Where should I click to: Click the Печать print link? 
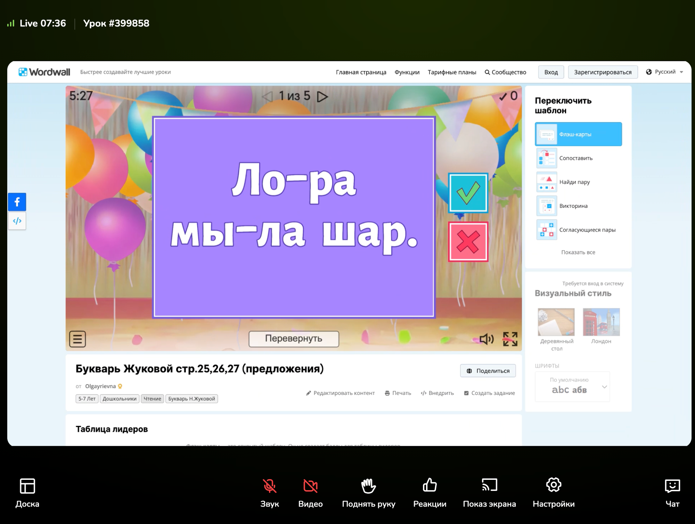(398, 393)
